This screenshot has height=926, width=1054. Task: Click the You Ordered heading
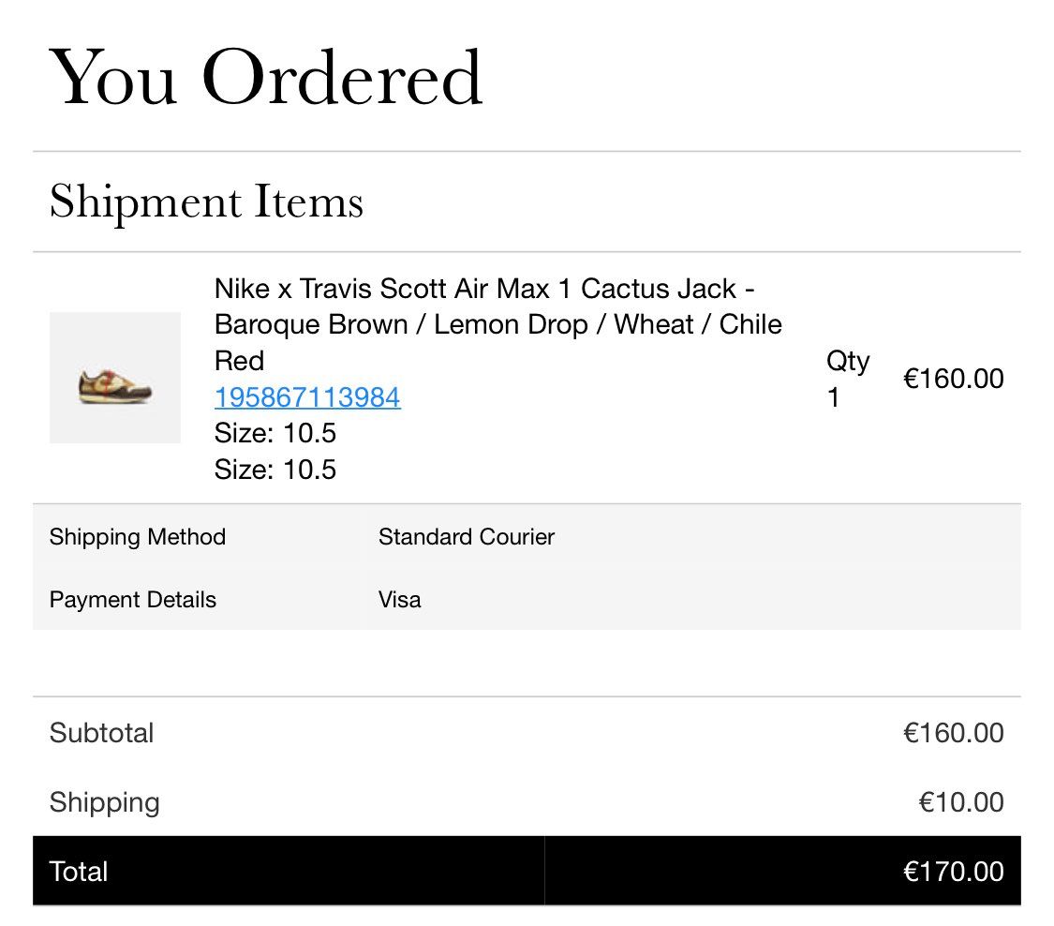point(265,78)
